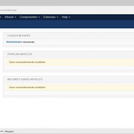The height and width of the screenshot is (134, 134).
Task: Focus the address bar showing index.php
Action: (67, 10)
